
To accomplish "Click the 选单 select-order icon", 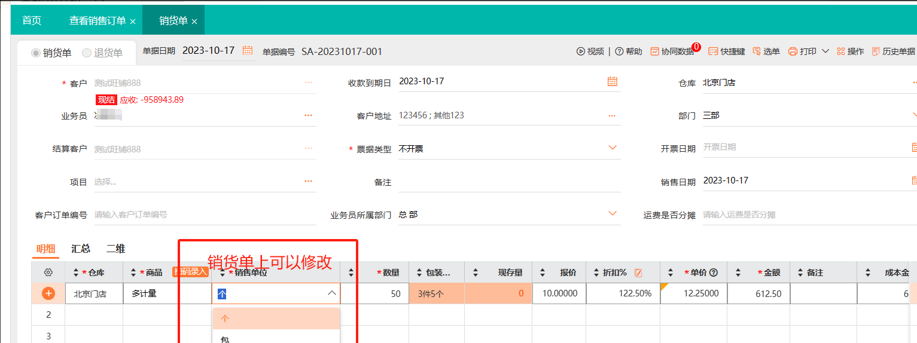I will (757, 51).
